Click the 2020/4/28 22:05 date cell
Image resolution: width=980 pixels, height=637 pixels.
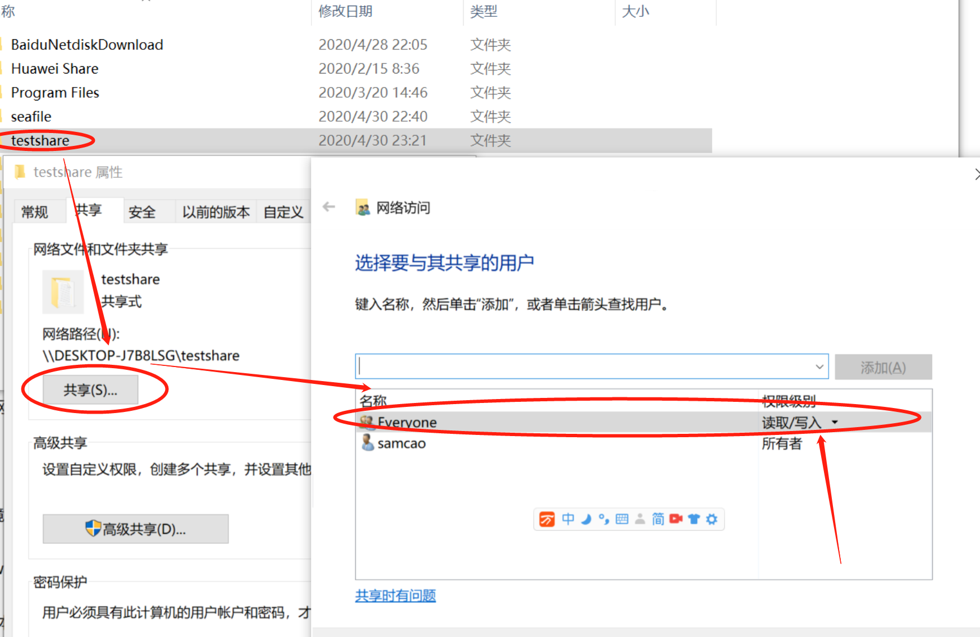[x=373, y=44]
